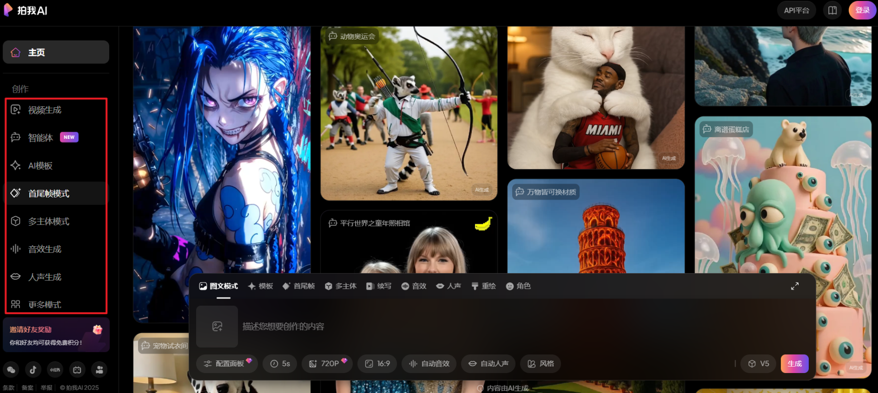This screenshot has height=393, width=878.
Task: Open the documentation book icon
Action: coord(833,10)
